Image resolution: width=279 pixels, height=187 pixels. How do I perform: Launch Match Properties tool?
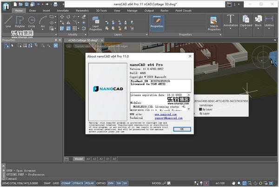[214, 23]
